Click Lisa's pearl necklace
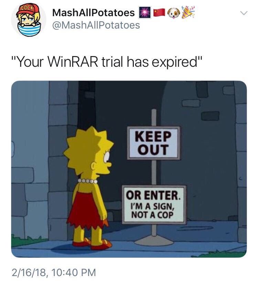The width and height of the screenshot is (258, 285). click(88, 181)
